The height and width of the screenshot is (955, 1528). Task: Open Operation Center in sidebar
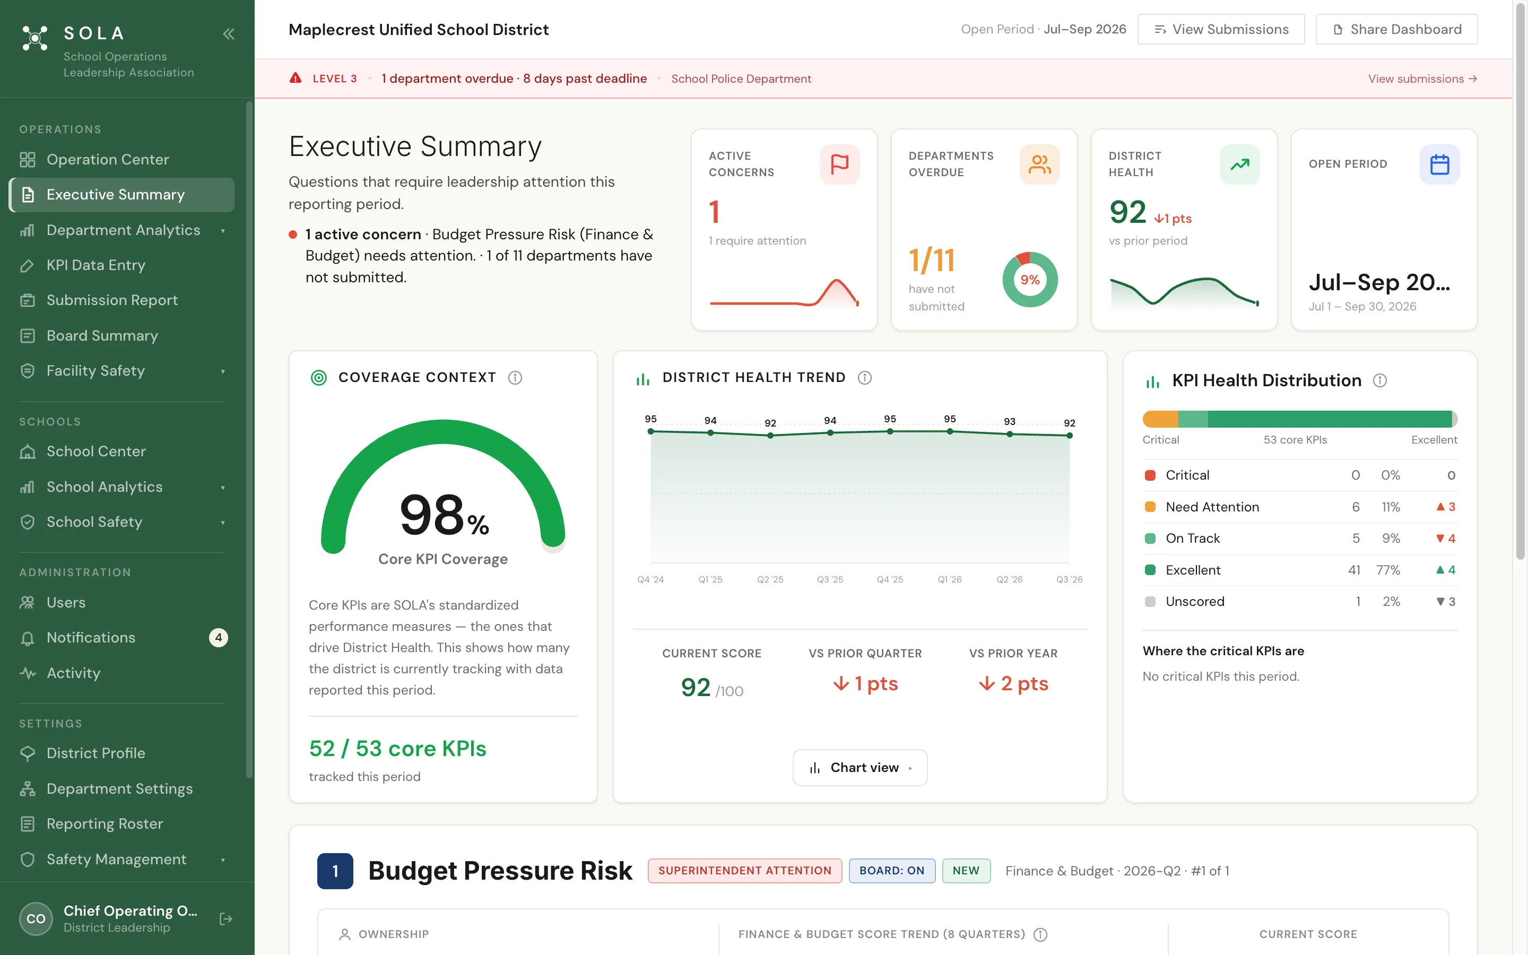[121, 159]
